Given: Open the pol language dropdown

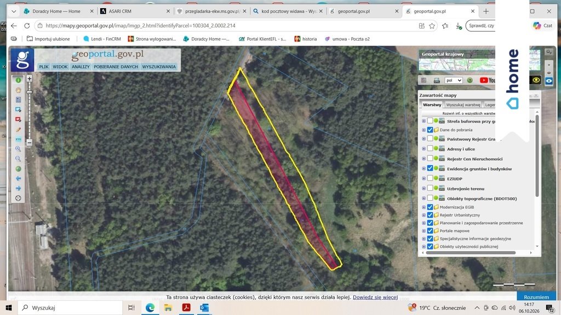Looking at the screenshot, I should (x=453, y=80).
